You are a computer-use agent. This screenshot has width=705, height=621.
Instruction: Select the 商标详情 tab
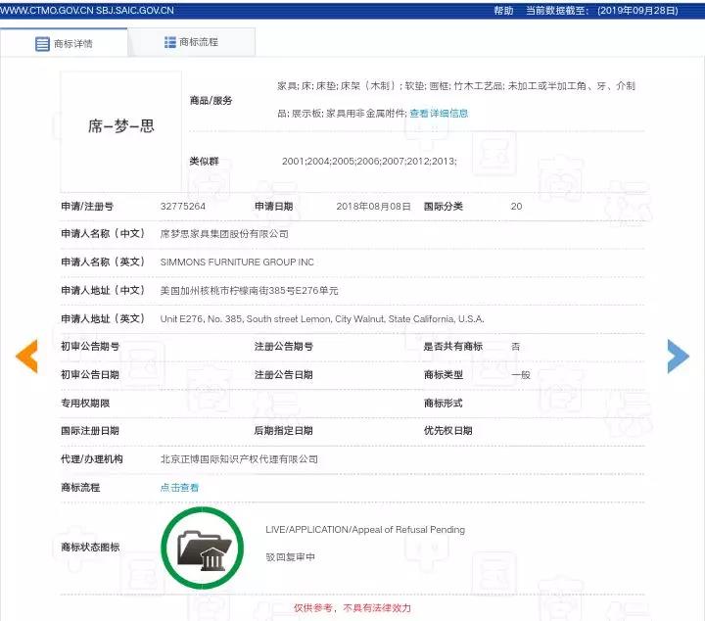click(x=65, y=44)
